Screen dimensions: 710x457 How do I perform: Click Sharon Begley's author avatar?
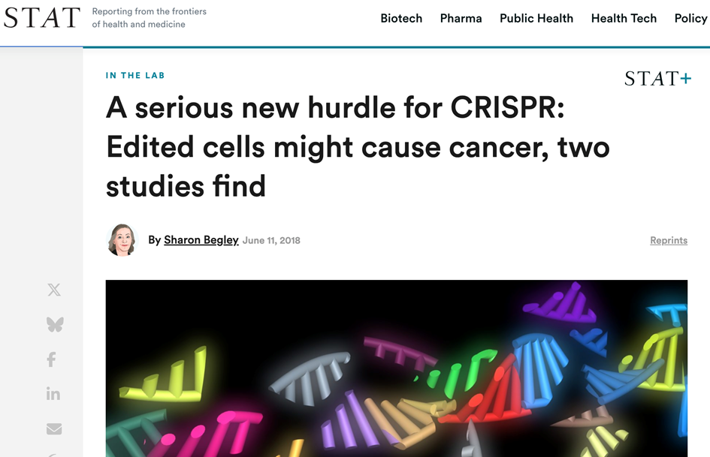122,240
